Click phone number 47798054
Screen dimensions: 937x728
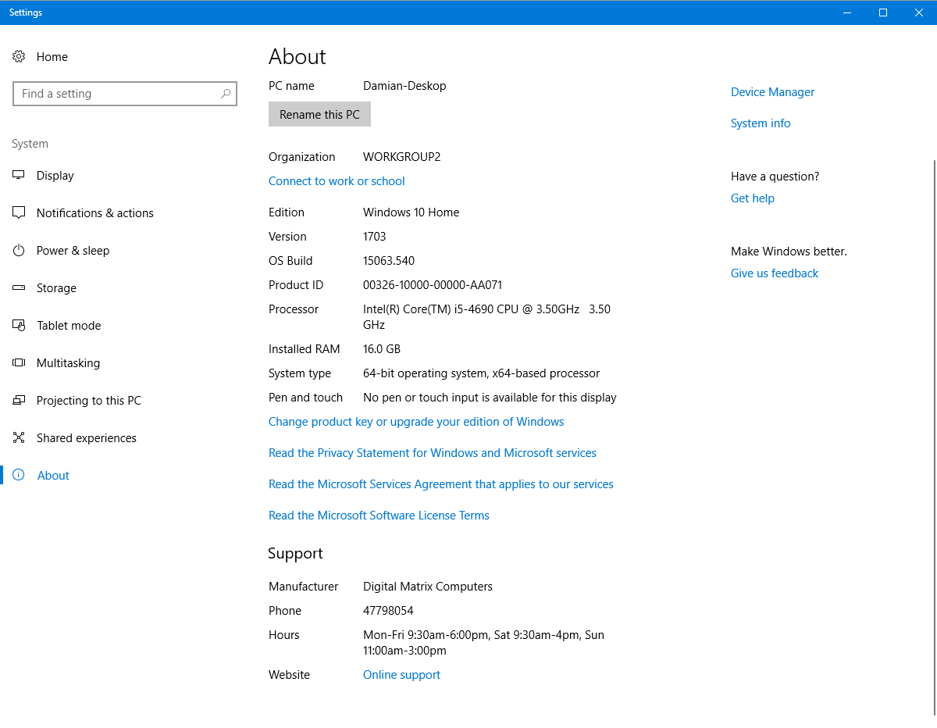388,611
